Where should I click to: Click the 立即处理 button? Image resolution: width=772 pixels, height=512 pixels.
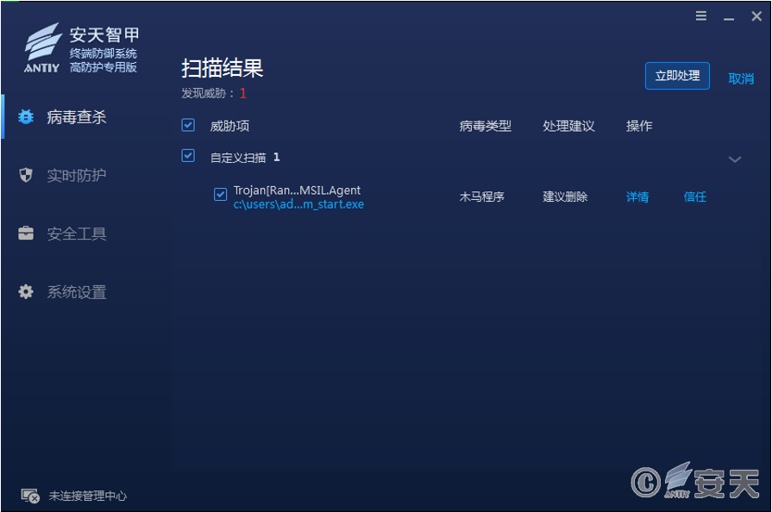pos(677,76)
